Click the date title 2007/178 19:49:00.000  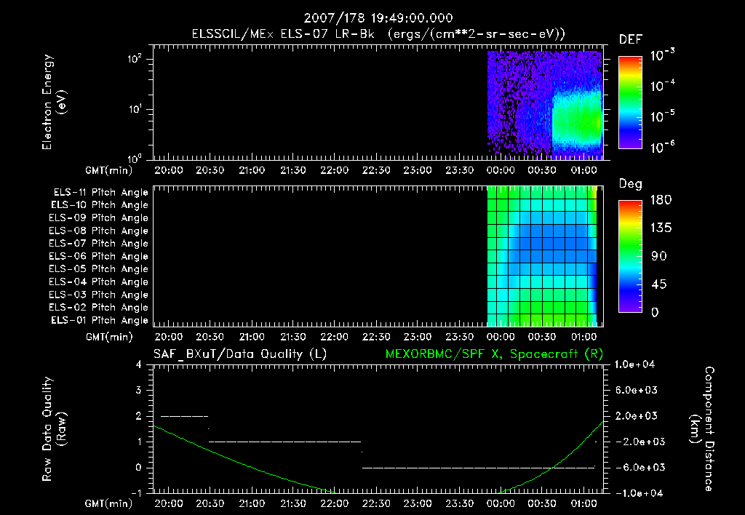378,18
